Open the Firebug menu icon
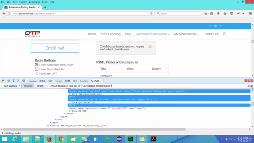 click(x=3, y=81)
